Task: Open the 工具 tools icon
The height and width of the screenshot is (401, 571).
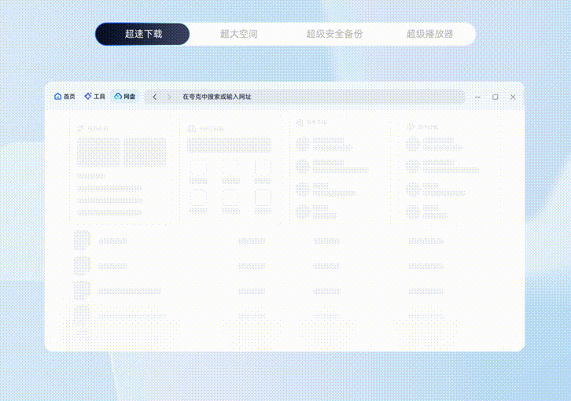Action: coord(88,97)
